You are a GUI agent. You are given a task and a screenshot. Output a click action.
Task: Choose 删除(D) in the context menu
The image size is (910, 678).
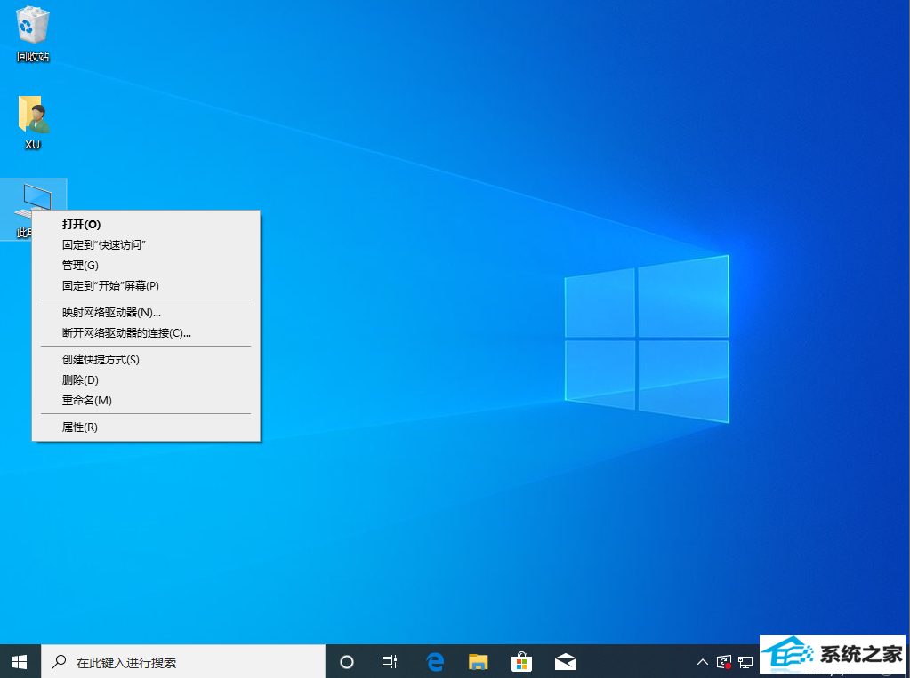point(146,380)
